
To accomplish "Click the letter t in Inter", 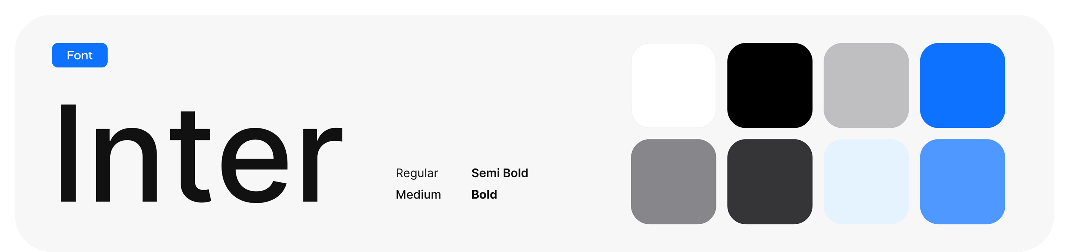I will (191, 157).
